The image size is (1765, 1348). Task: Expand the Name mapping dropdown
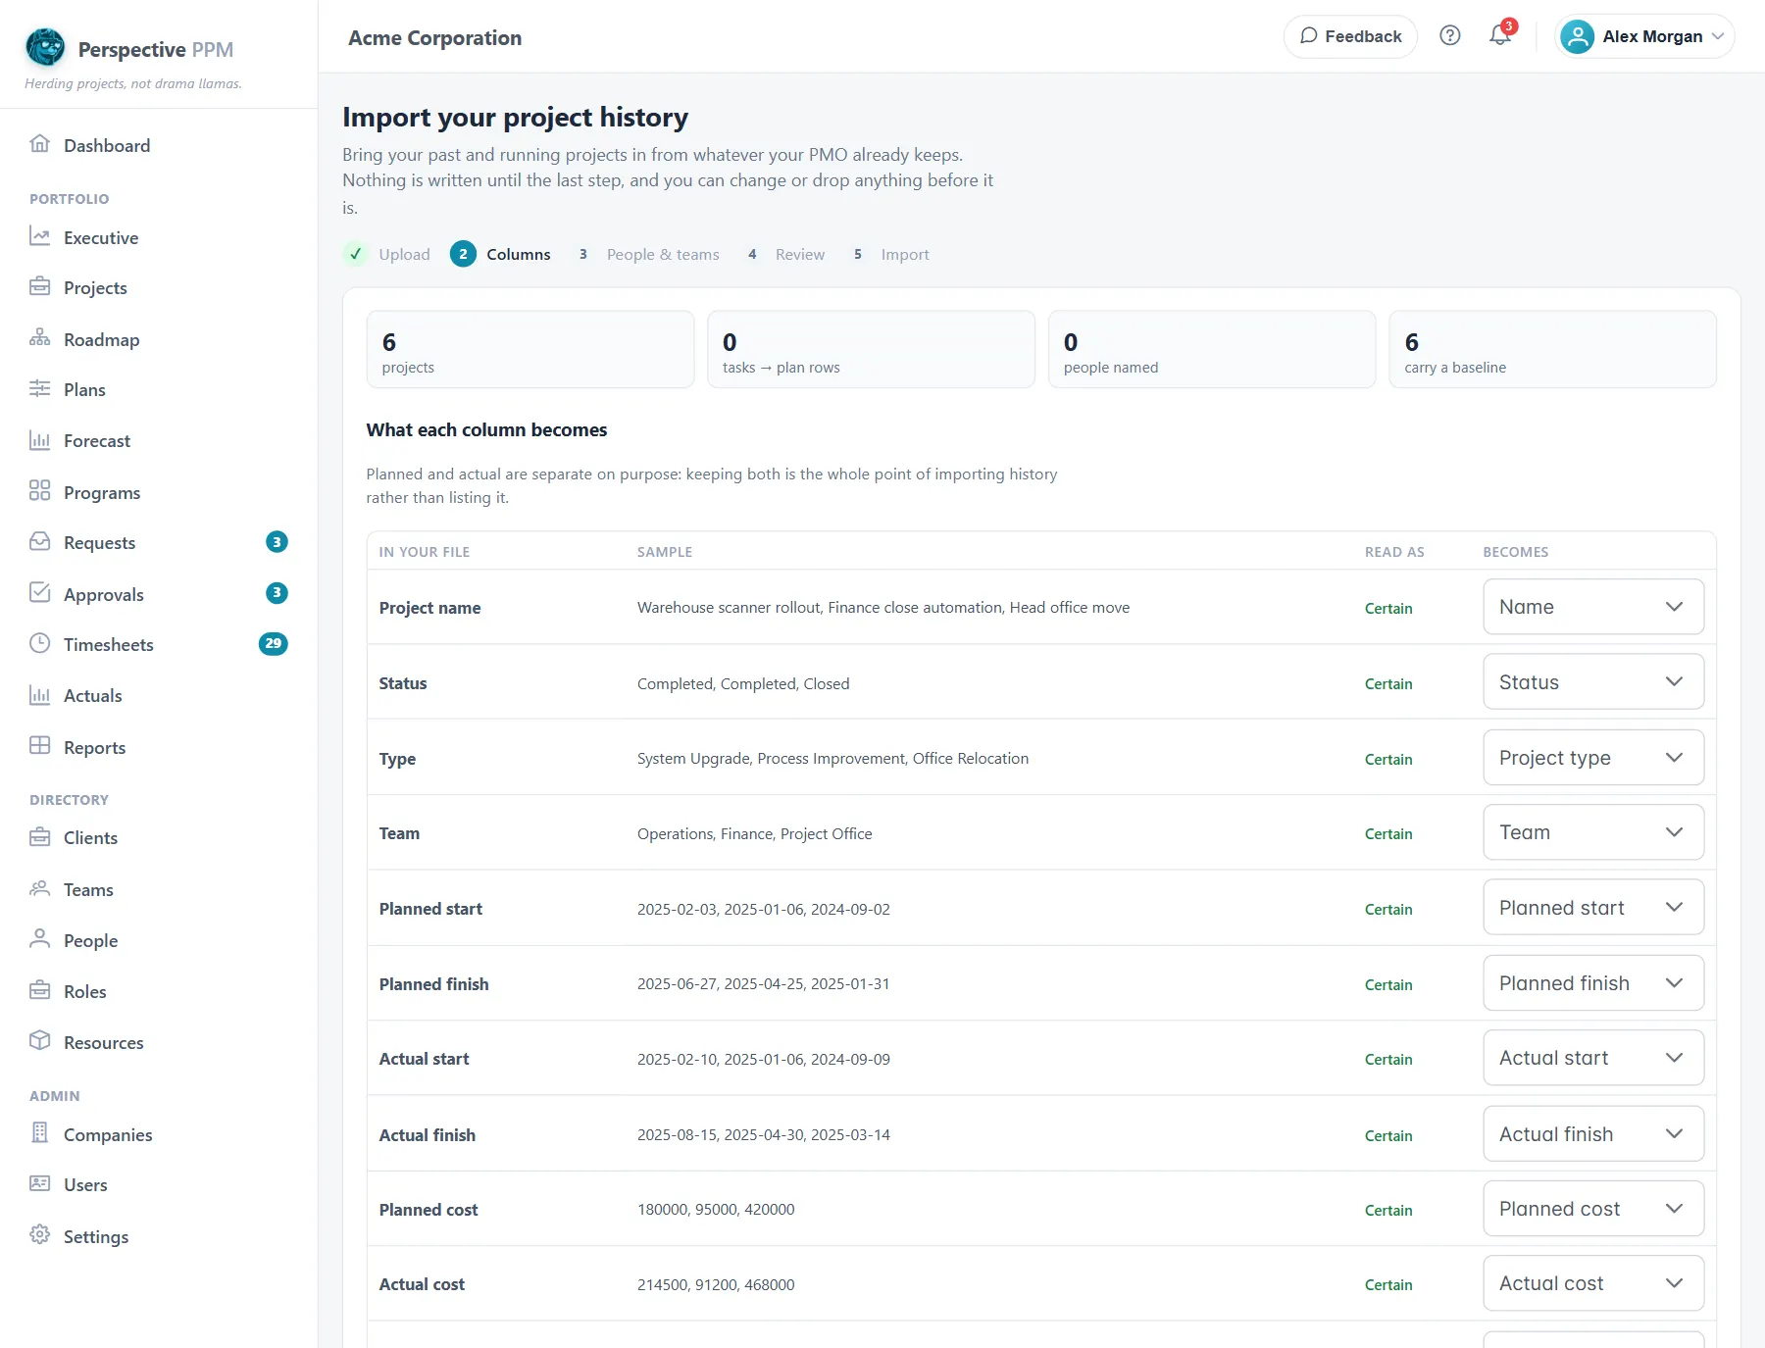(x=1593, y=607)
